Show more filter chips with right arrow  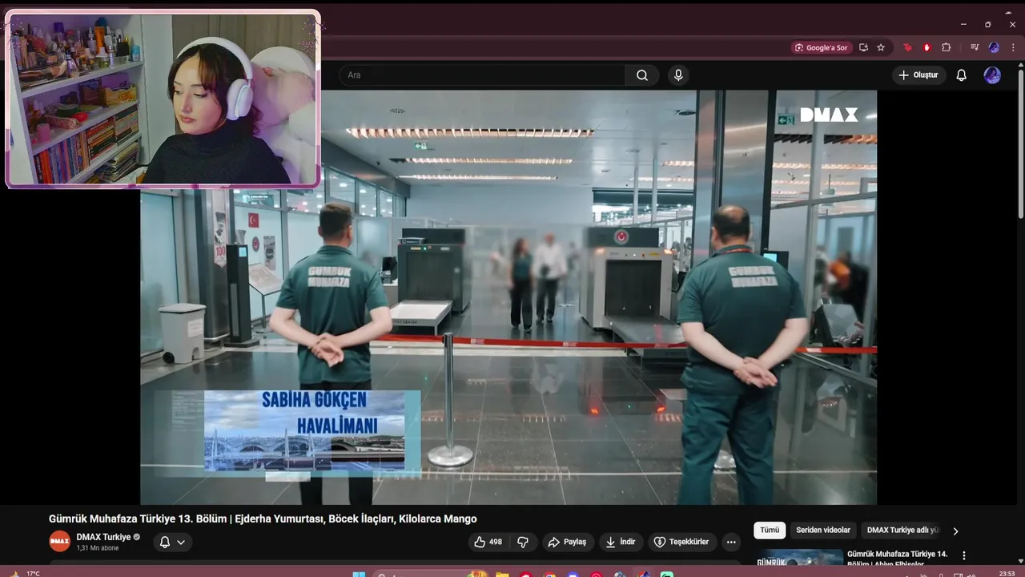pyautogui.click(x=955, y=531)
